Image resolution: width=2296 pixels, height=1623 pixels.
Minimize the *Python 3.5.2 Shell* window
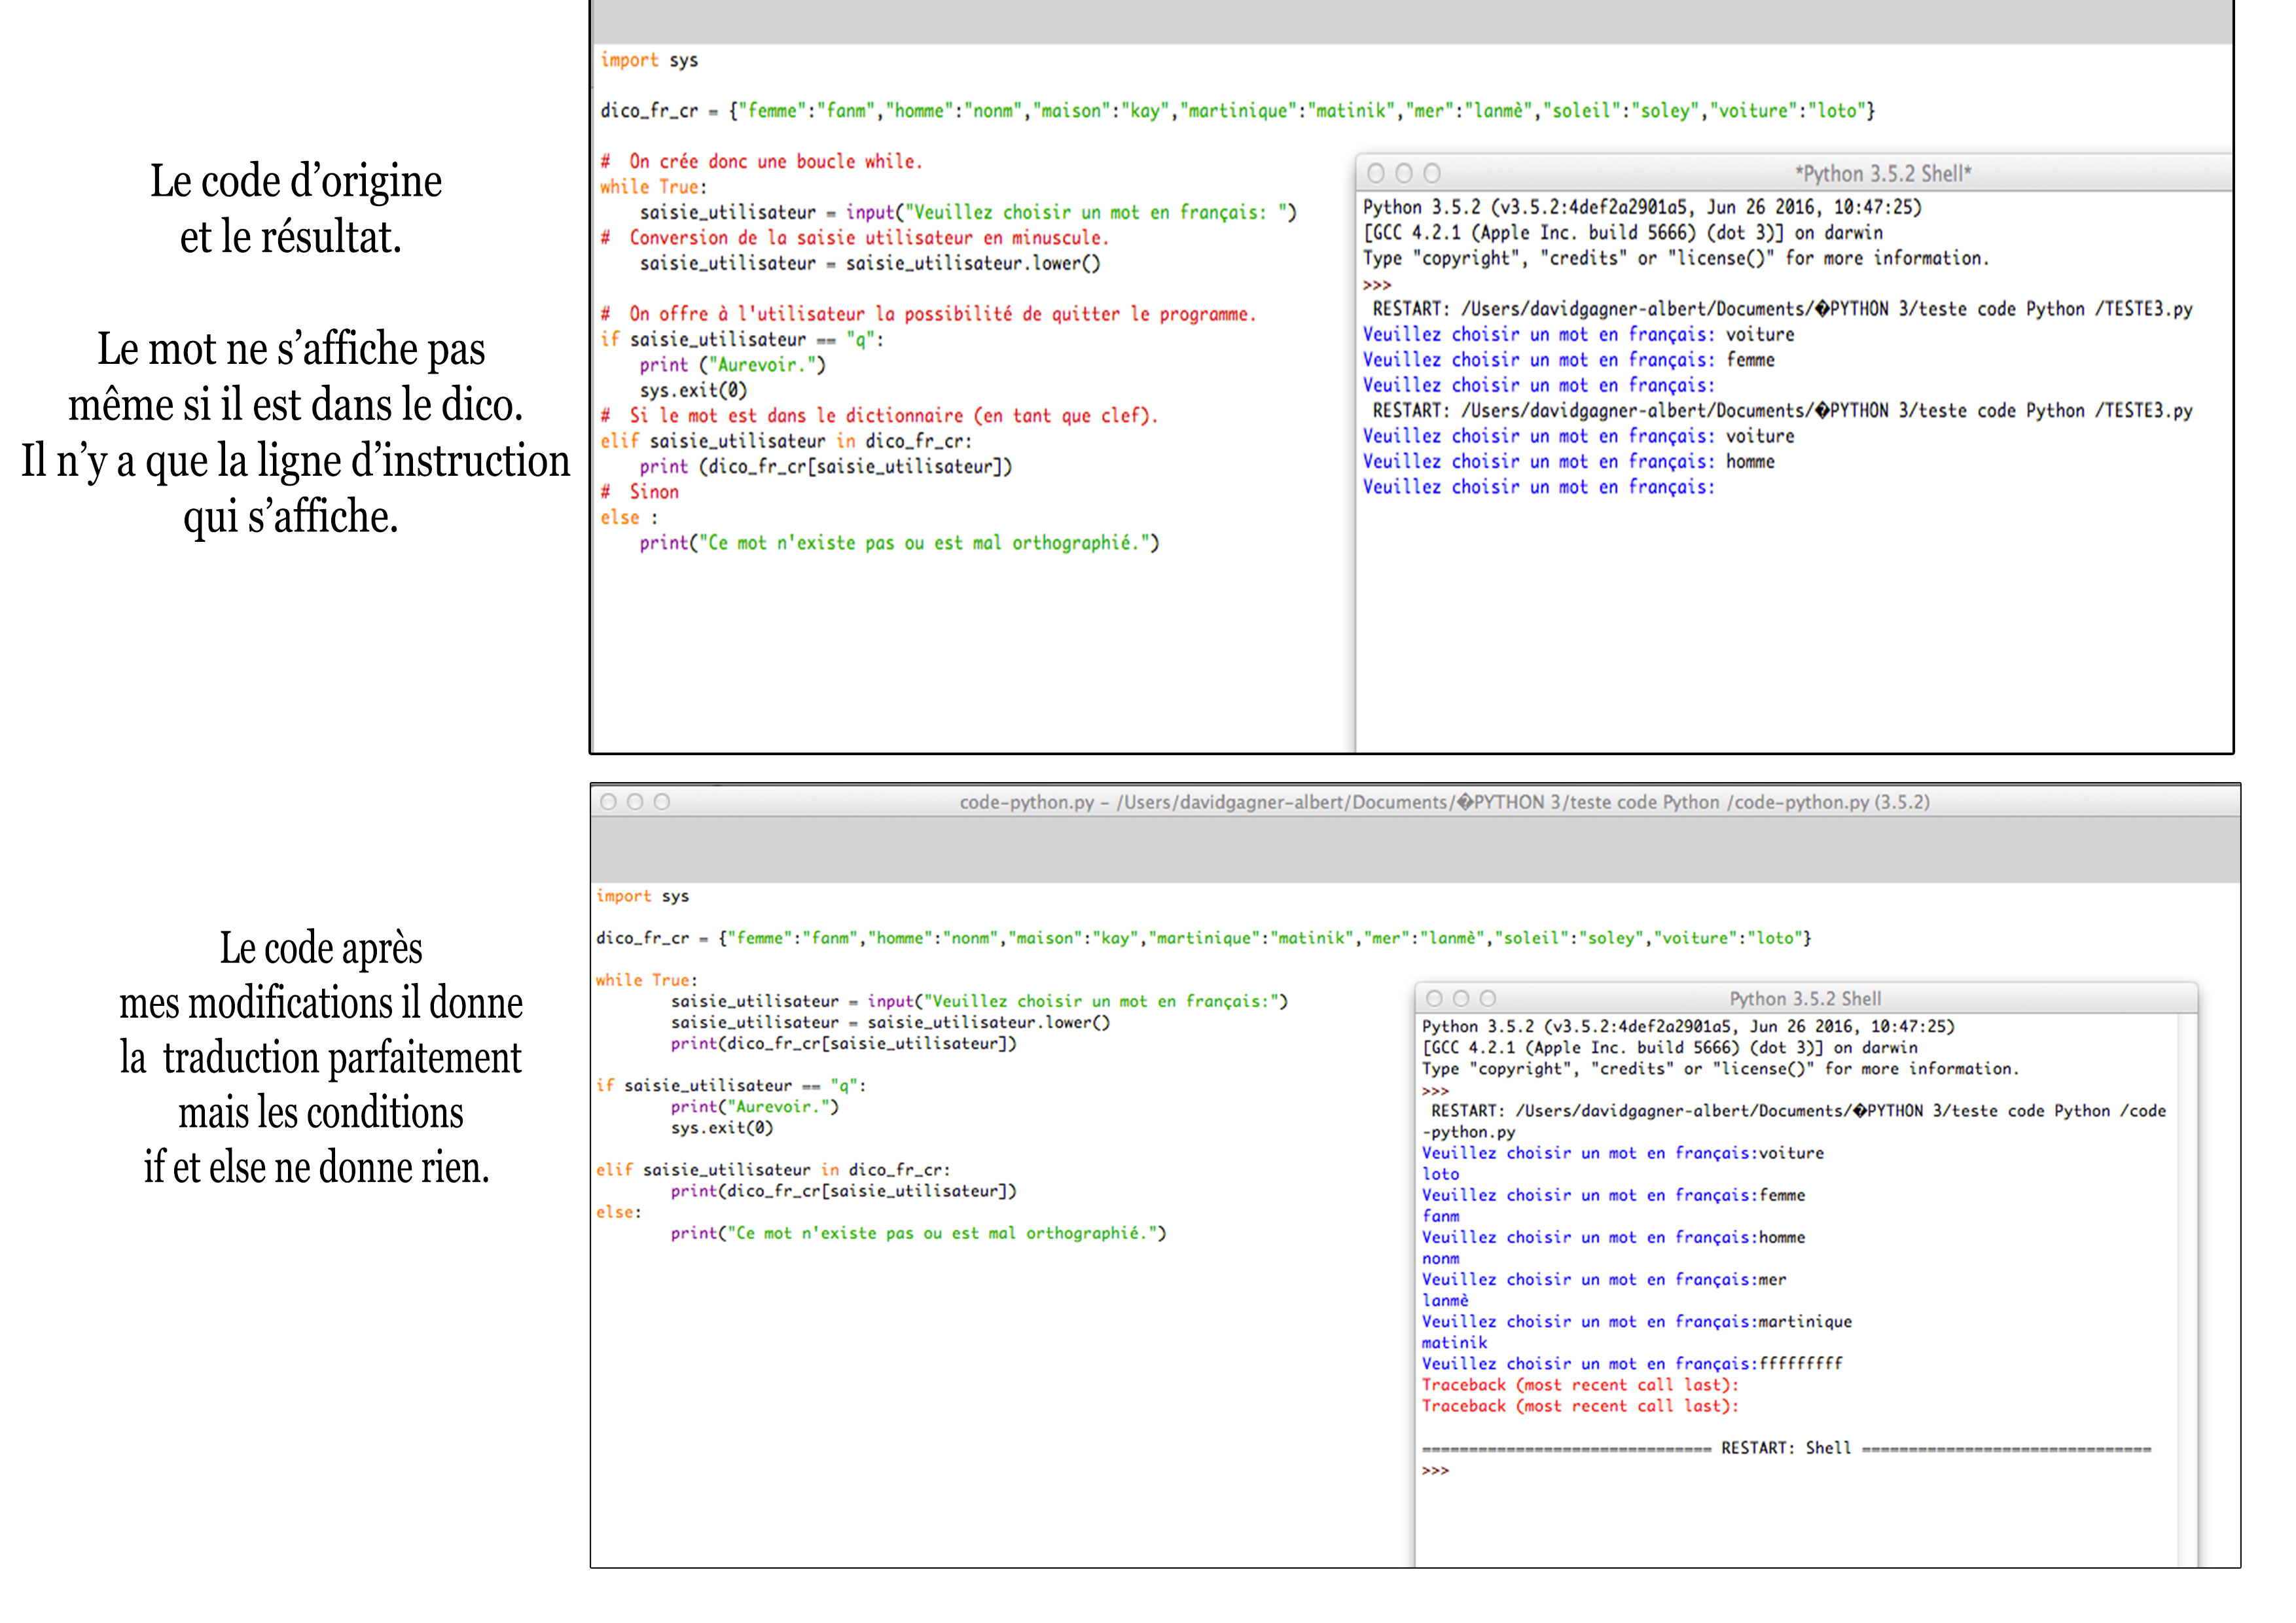click(1405, 172)
